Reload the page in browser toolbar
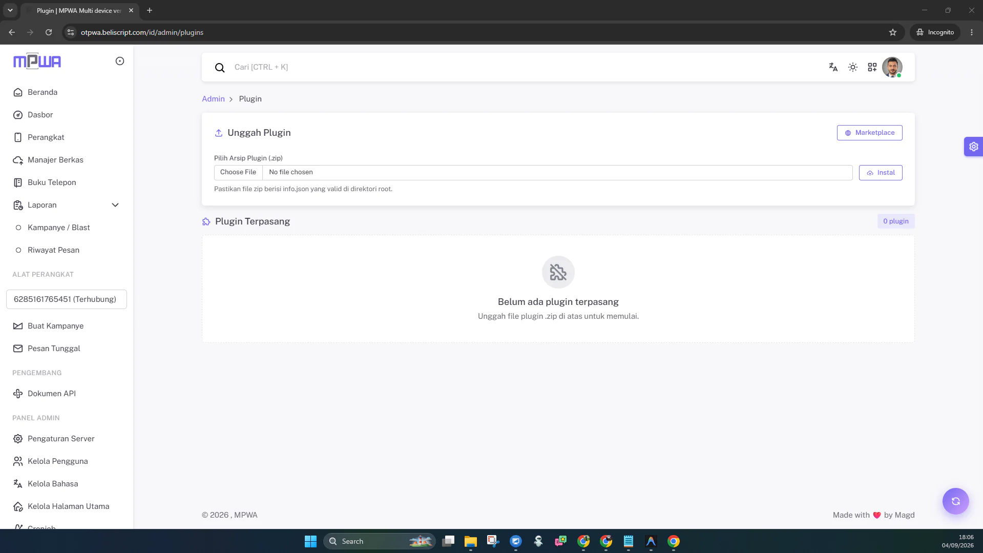Screen dimensions: 983x553 49,32
